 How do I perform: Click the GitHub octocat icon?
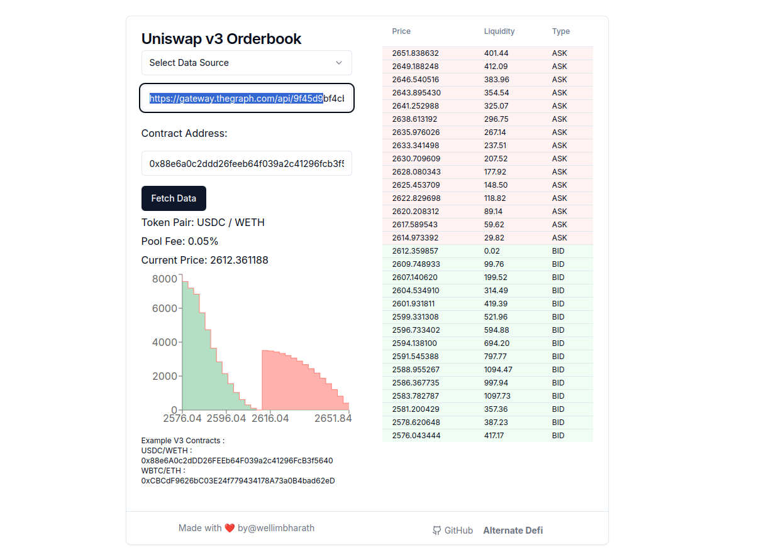437,531
